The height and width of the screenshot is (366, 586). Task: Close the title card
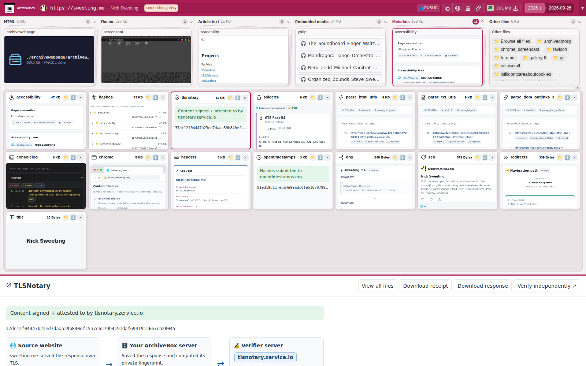tap(81, 217)
